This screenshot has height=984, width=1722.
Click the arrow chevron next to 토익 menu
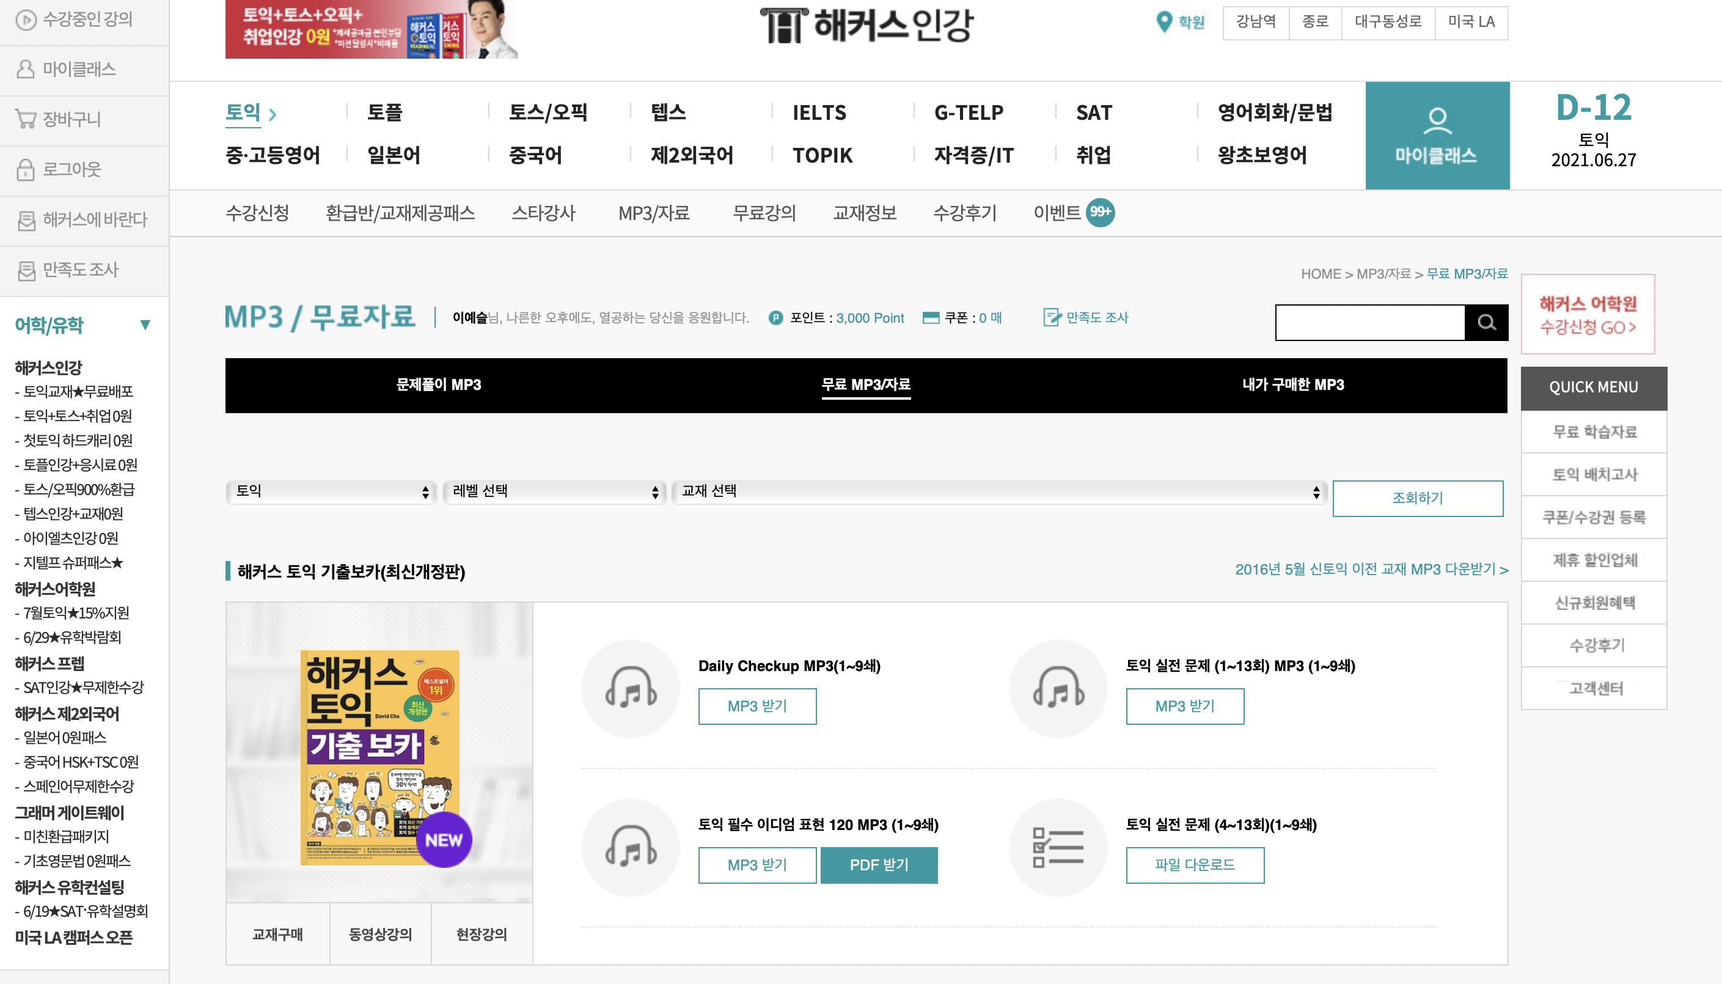(273, 114)
